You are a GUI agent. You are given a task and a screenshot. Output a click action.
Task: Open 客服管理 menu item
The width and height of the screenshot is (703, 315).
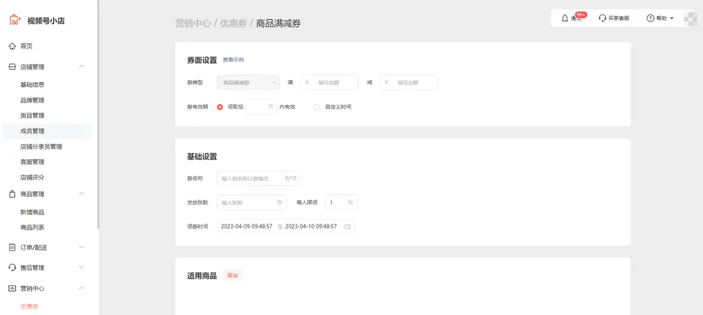[x=32, y=162]
